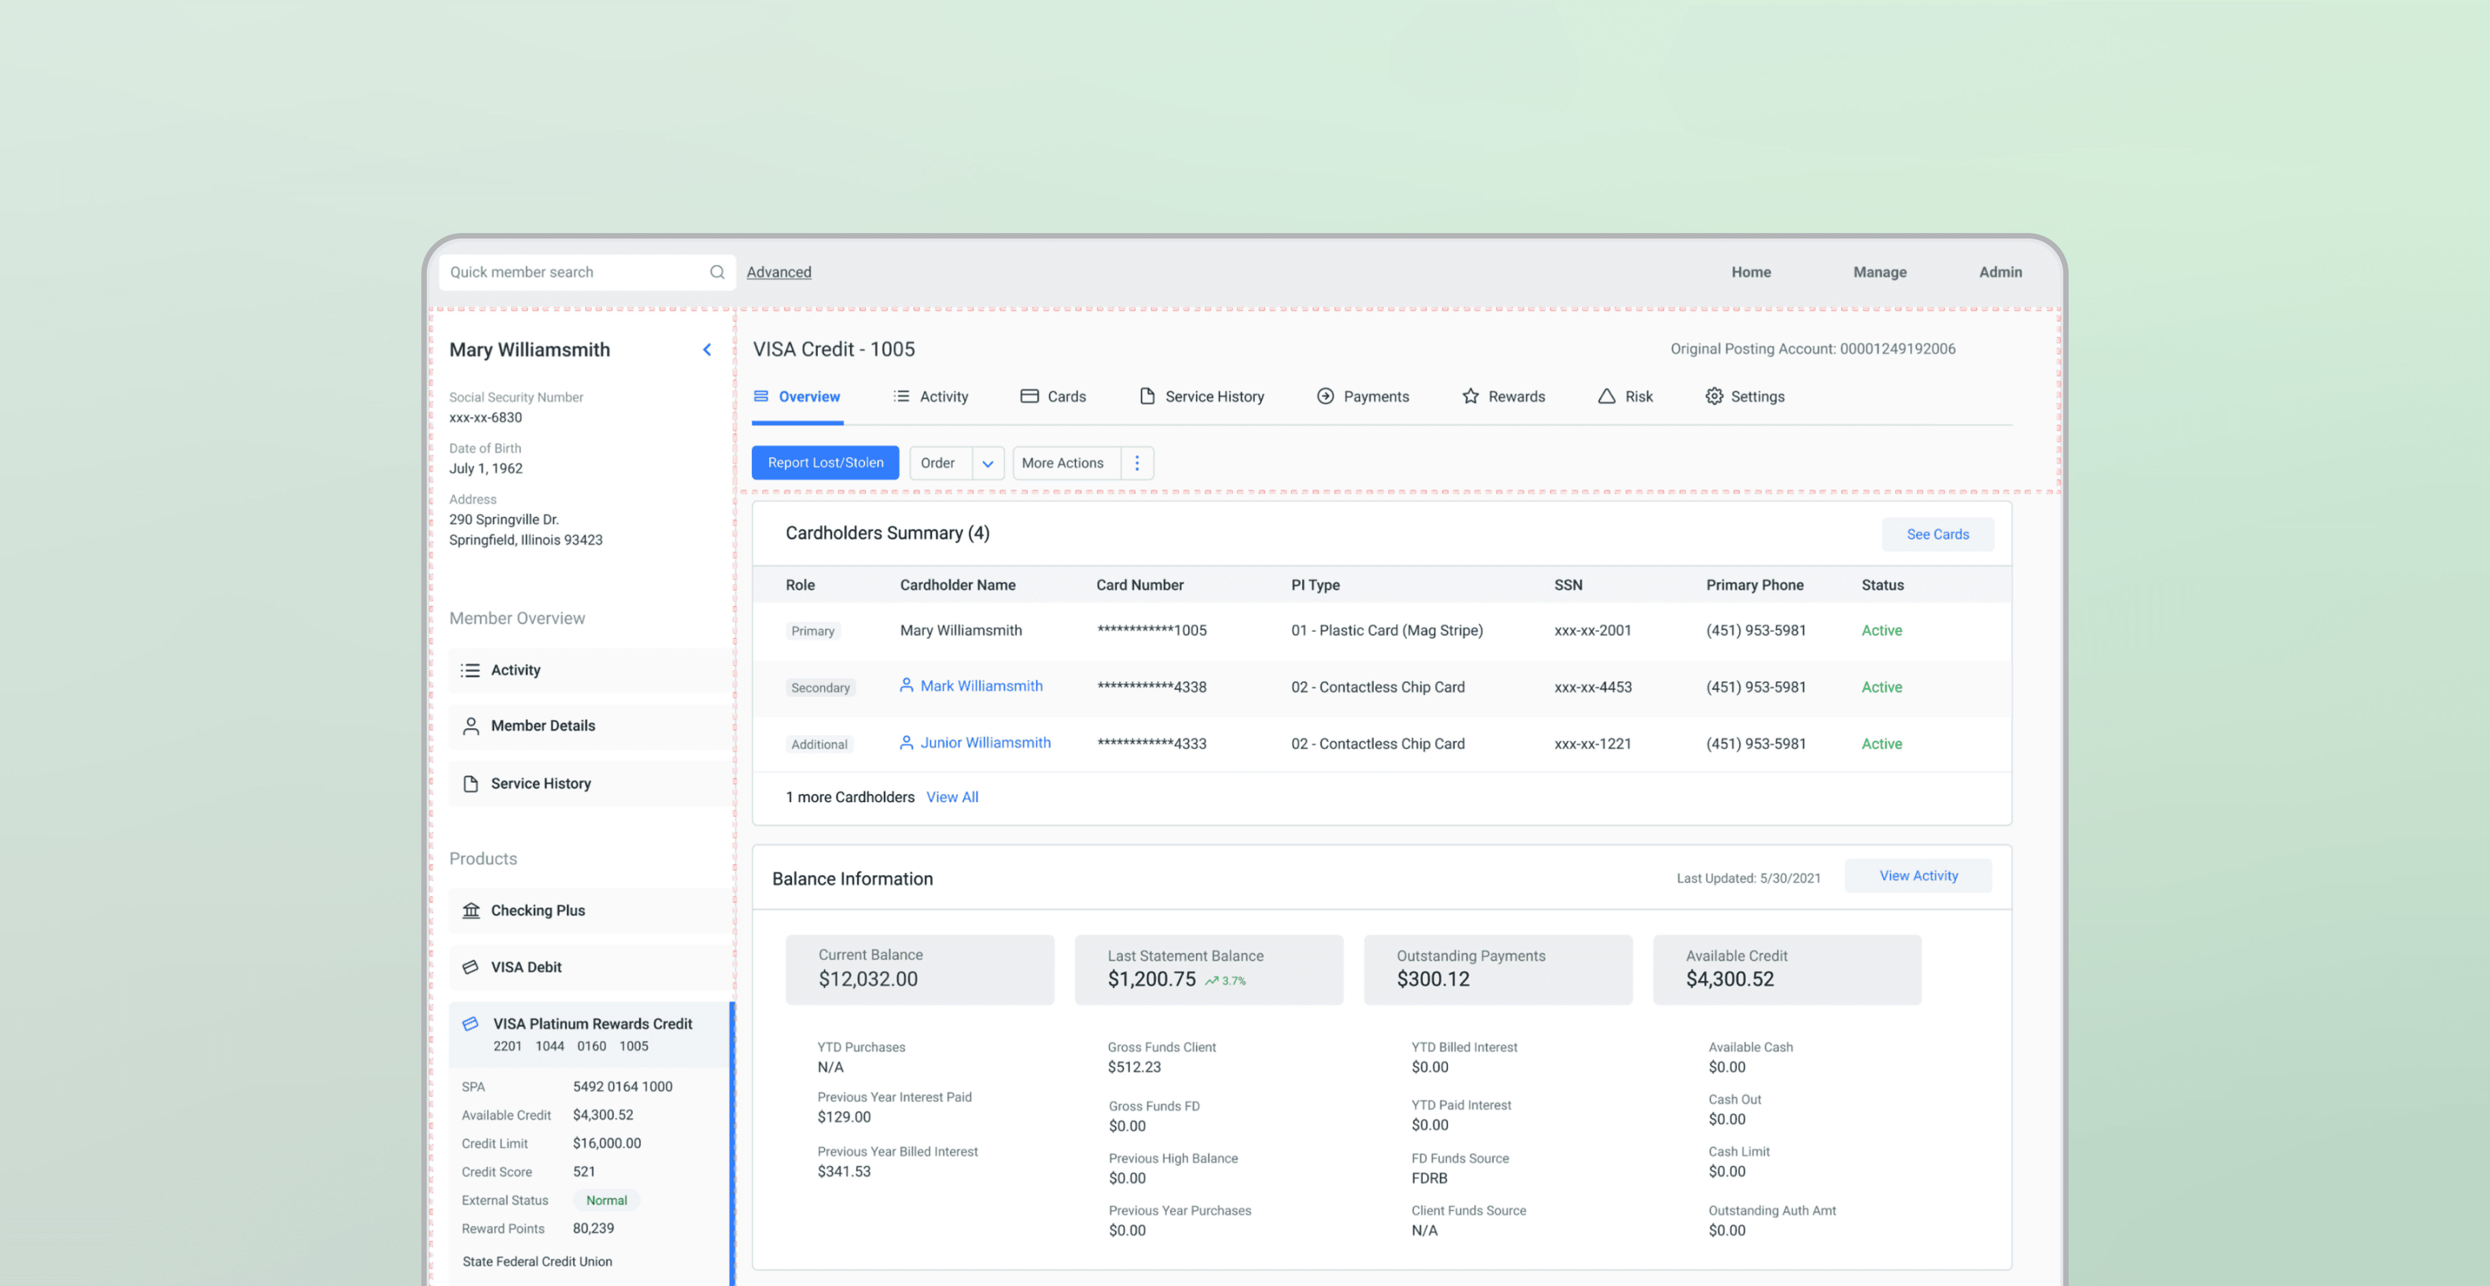Screen dimensions: 2490x1286
Task: Open the Manage menu
Action: click(x=1879, y=273)
